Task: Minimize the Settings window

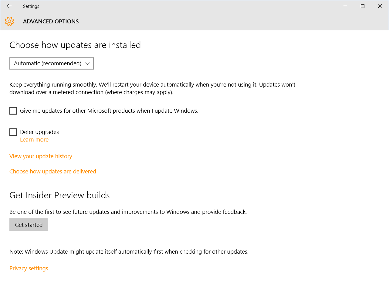Action: (345, 6)
